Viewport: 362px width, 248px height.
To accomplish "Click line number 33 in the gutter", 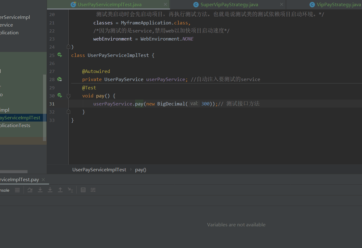I will click(52, 120).
